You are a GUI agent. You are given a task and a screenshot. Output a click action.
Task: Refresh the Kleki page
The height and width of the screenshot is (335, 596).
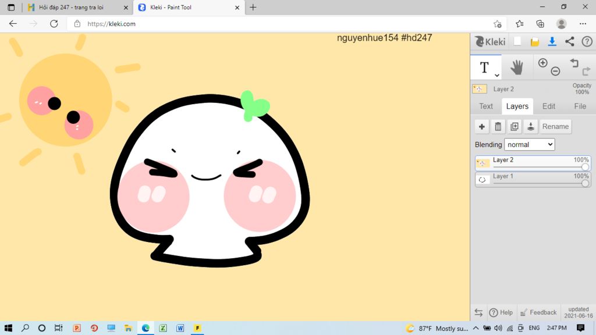(x=54, y=23)
